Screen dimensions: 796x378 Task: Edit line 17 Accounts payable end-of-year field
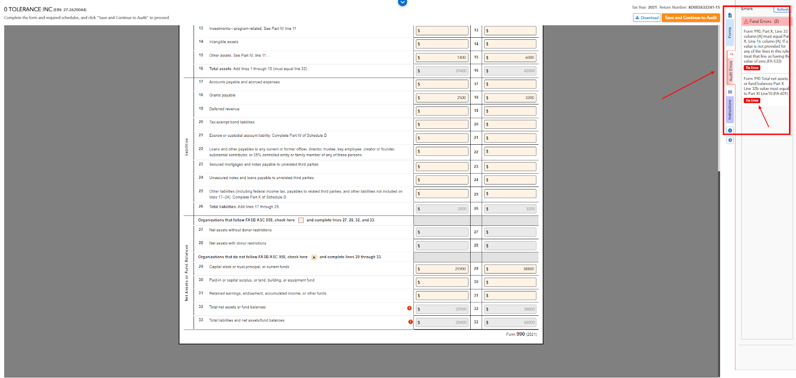(x=510, y=85)
